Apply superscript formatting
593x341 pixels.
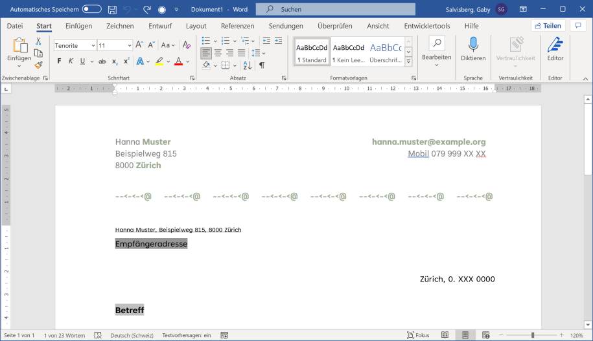[126, 61]
